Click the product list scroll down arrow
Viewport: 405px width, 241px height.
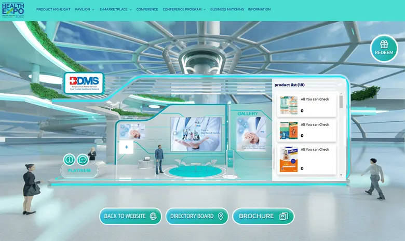click(341, 175)
